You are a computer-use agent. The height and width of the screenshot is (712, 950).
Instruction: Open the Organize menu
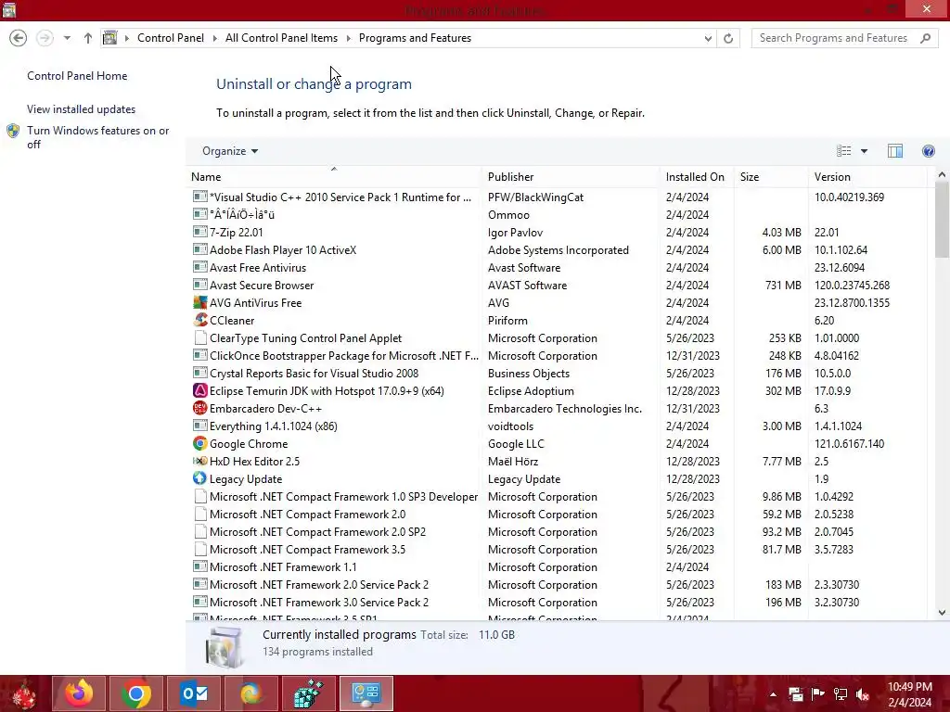coord(230,151)
